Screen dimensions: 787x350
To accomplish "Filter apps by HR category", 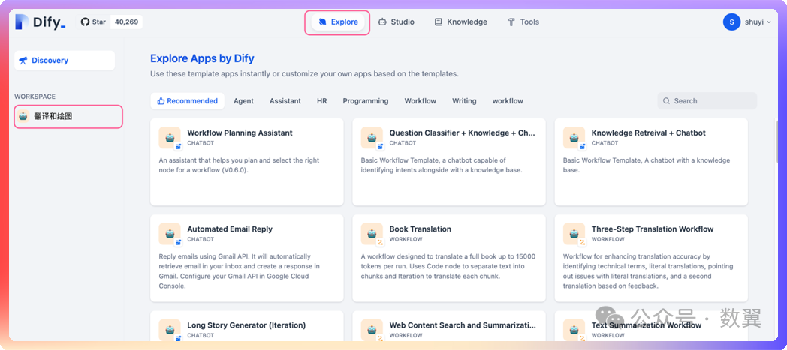I will [x=321, y=100].
